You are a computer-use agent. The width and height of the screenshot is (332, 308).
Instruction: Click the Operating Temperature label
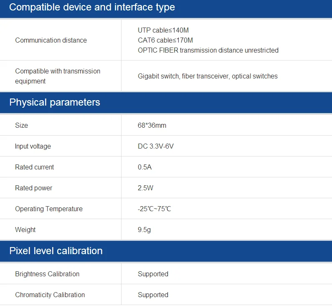click(x=49, y=209)
